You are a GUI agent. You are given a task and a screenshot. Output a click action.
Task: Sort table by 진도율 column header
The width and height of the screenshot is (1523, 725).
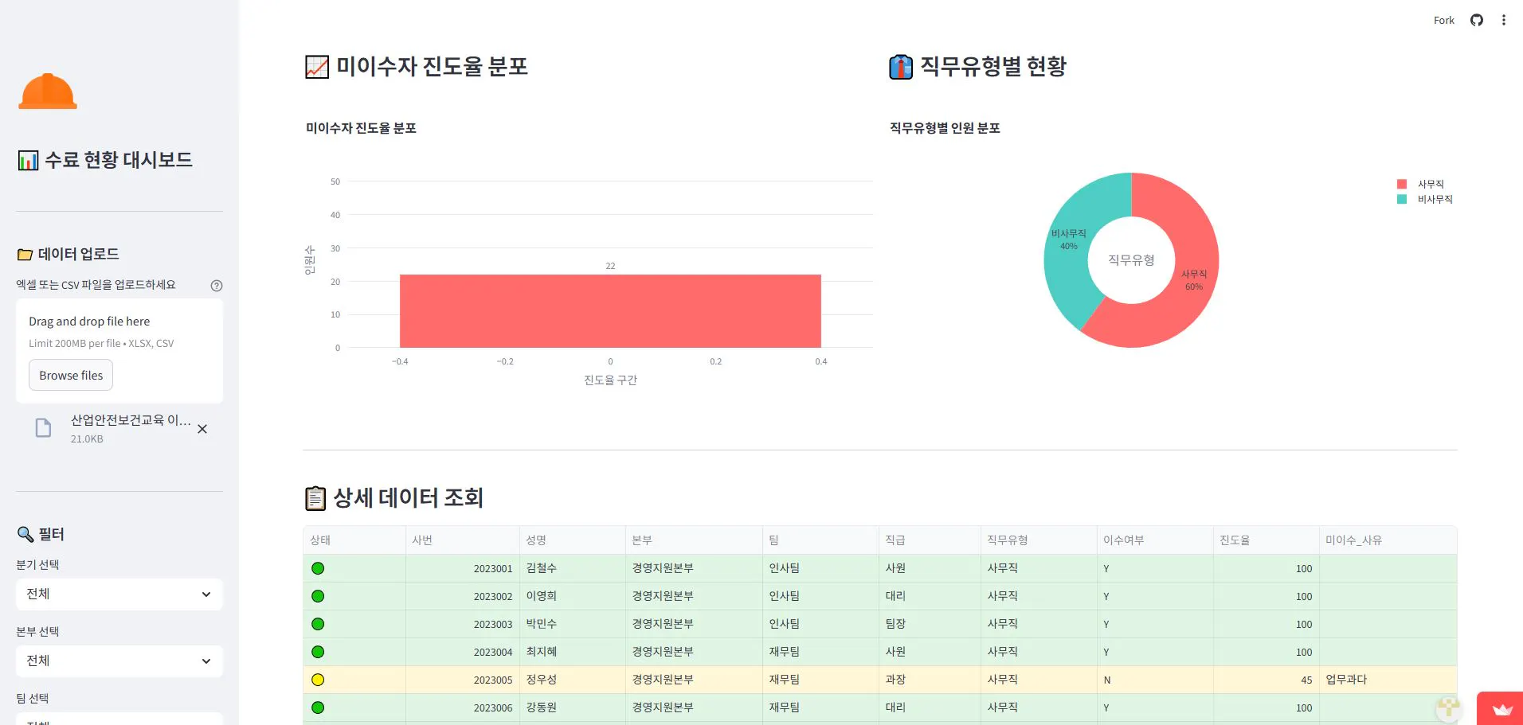coord(1266,540)
